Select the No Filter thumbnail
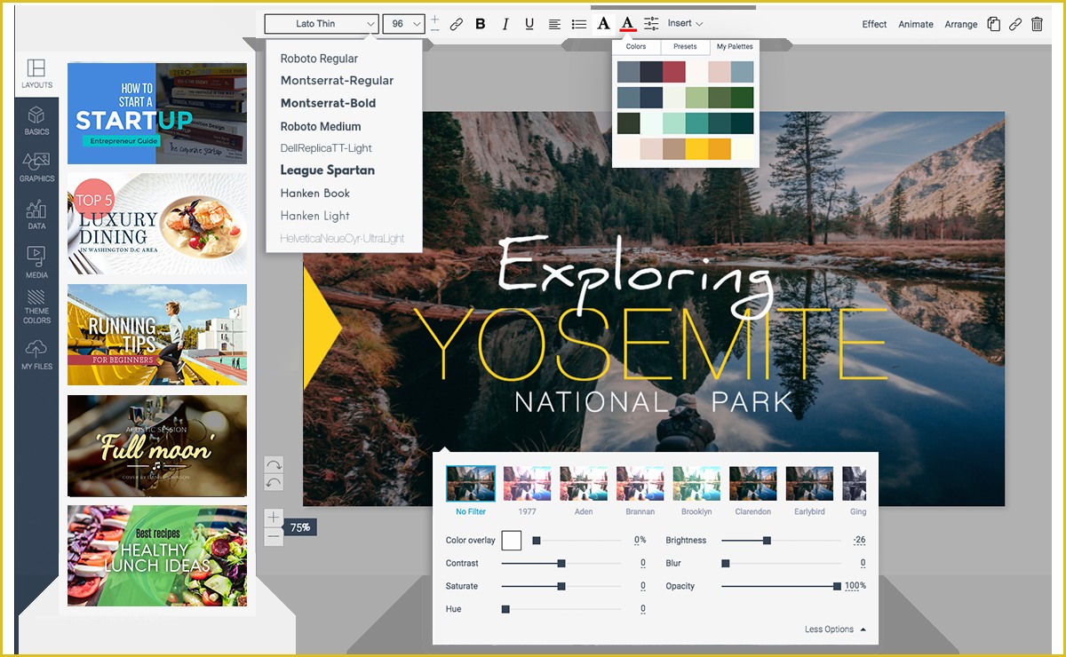 point(471,485)
